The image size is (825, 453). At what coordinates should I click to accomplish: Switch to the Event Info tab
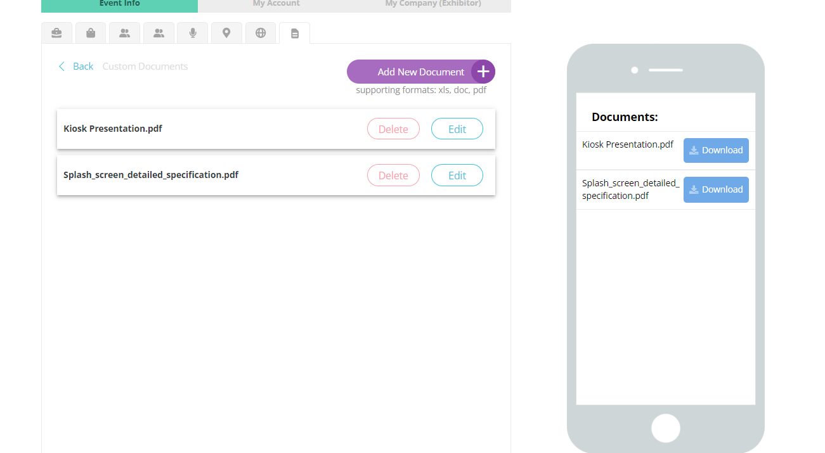tap(119, 4)
